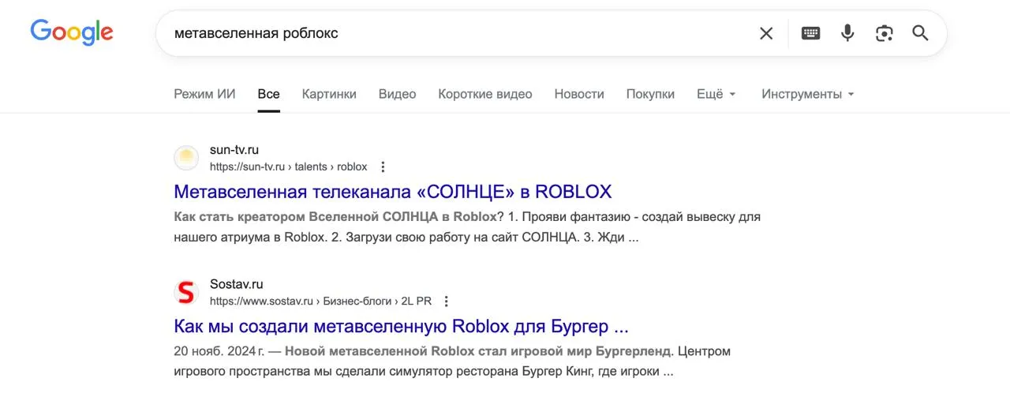Switch to 'Режим ИИ' tab
1010x397 pixels.
[x=204, y=94]
